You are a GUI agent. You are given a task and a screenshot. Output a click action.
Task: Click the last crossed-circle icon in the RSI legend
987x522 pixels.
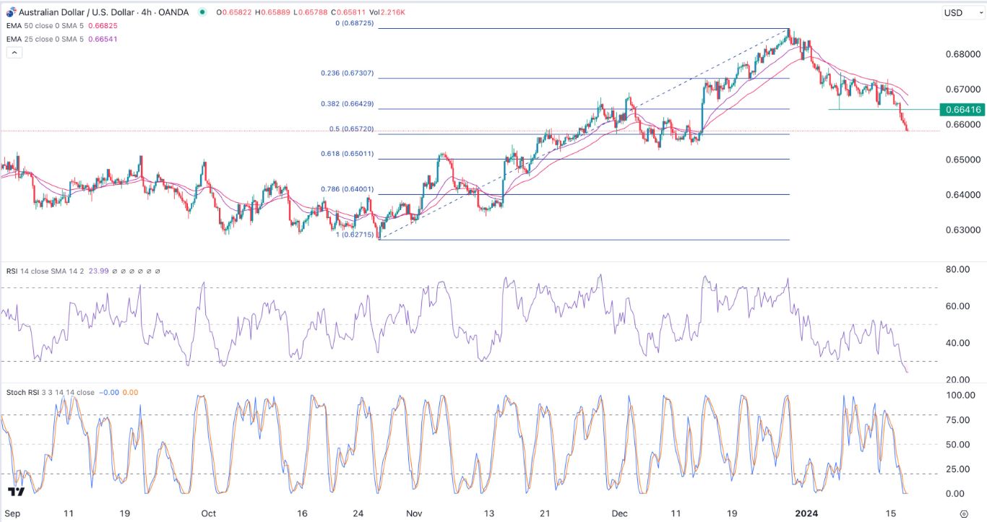tap(158, 271)
